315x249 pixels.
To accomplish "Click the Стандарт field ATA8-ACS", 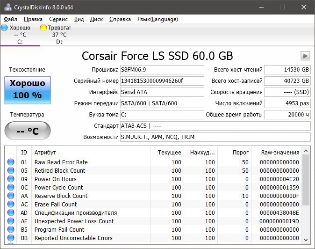I will click(x=215, y=126).
